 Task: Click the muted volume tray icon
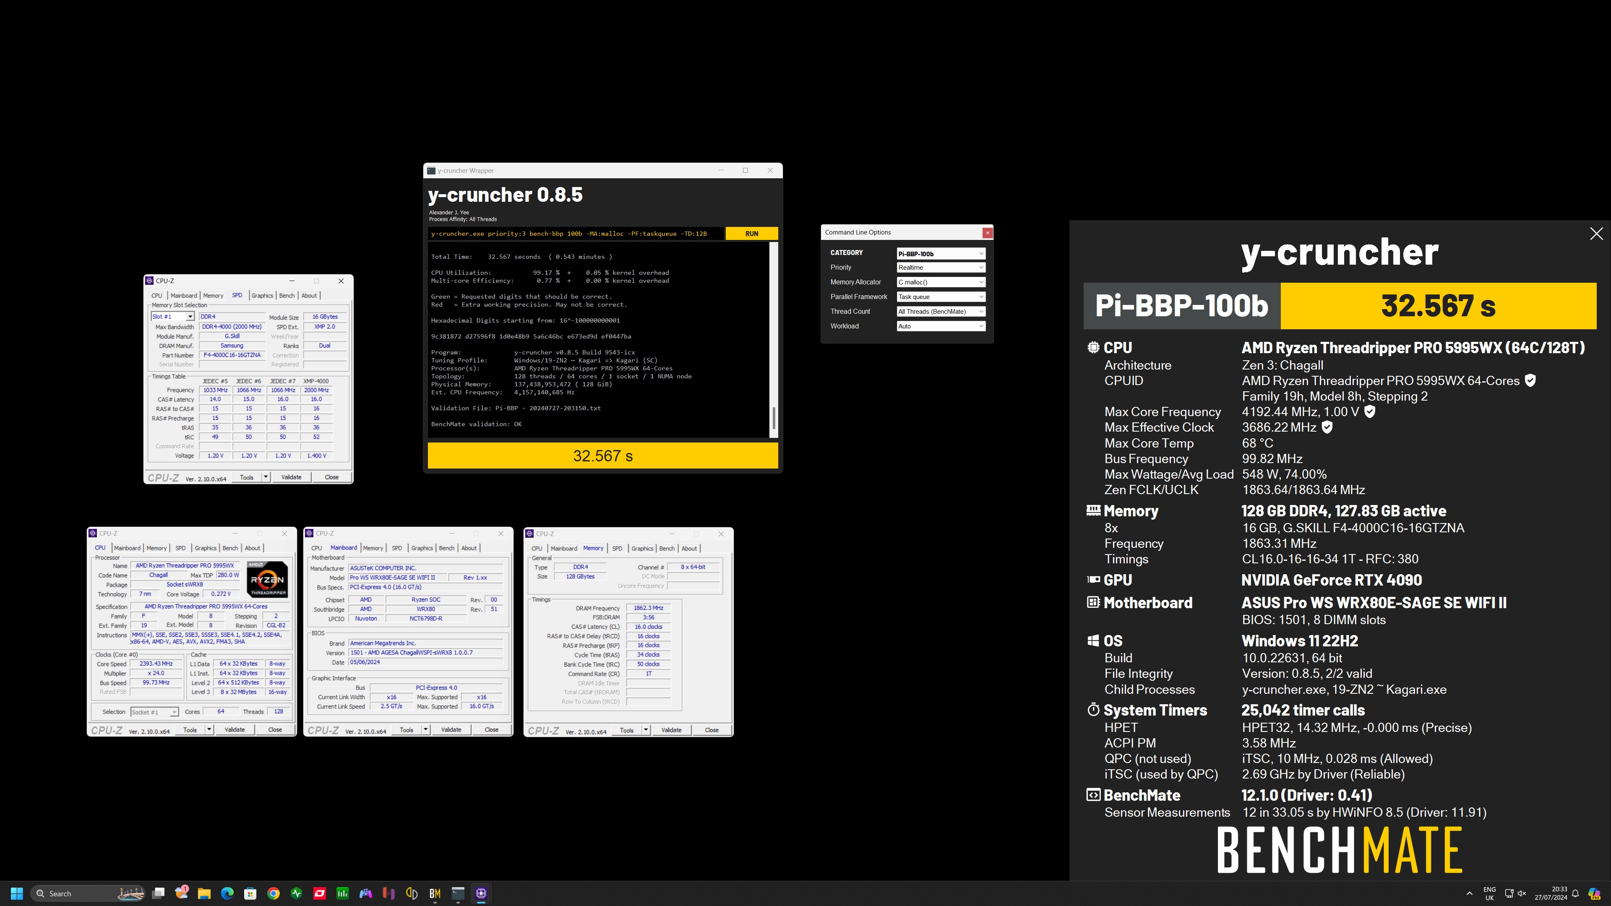[1522, 893]
